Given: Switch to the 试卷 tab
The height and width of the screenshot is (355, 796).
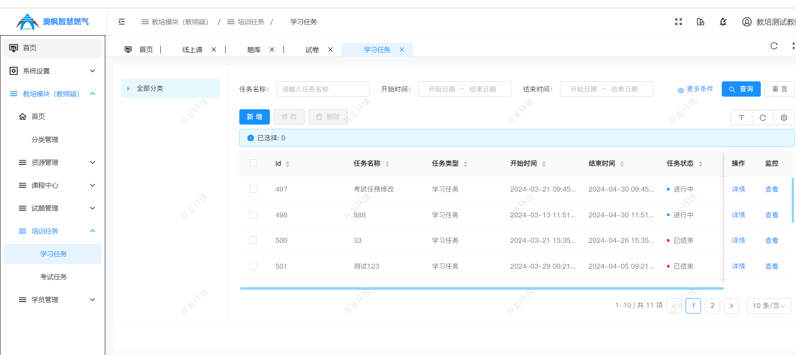Looking at the screenshot, I should tap(312, 50).
